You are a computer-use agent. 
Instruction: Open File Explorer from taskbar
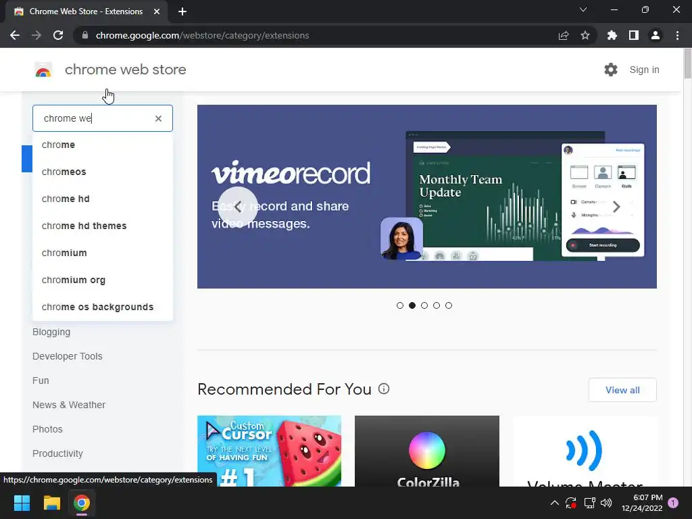51,503
